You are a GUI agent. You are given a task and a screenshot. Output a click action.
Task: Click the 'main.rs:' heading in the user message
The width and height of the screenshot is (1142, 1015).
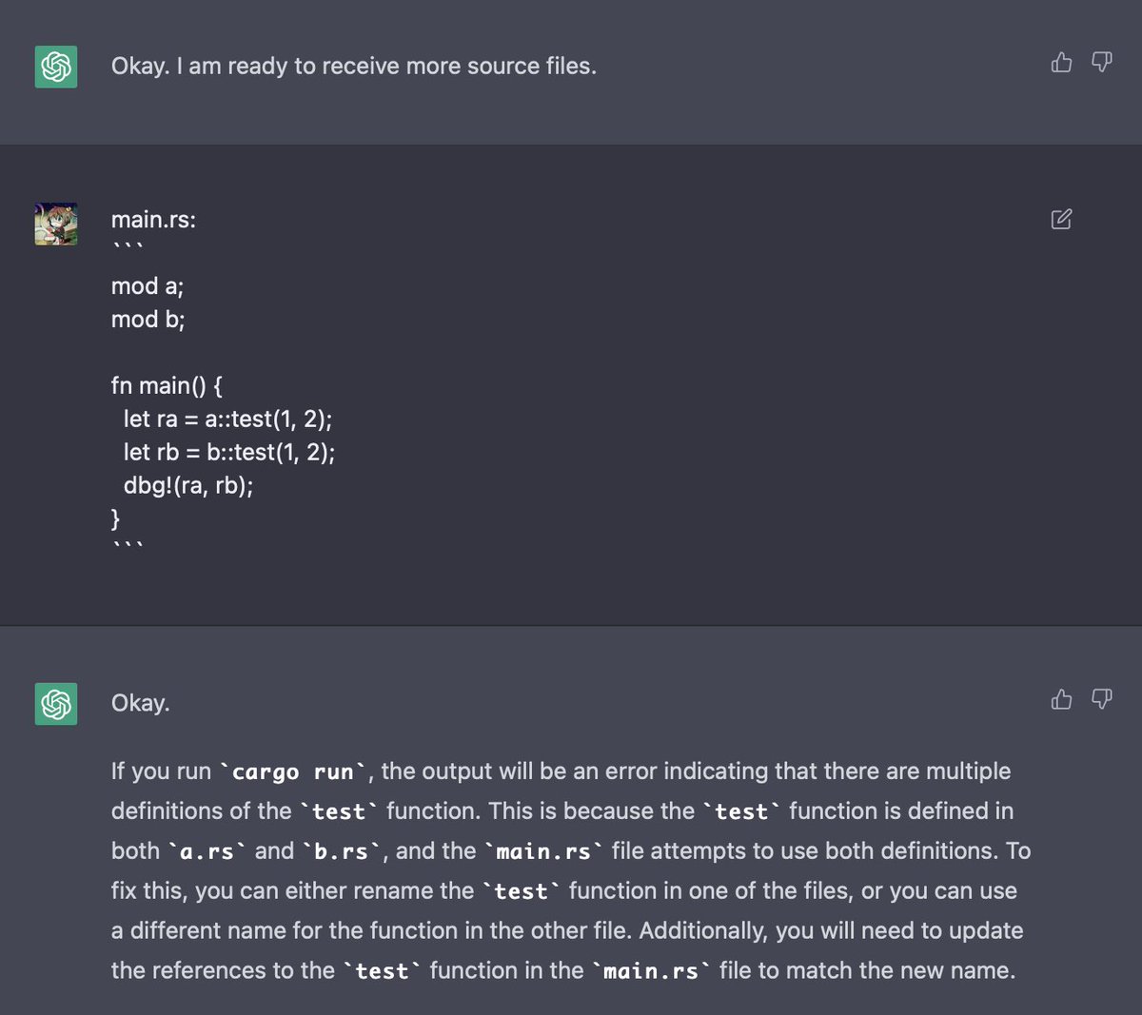(x=153, y=220)
